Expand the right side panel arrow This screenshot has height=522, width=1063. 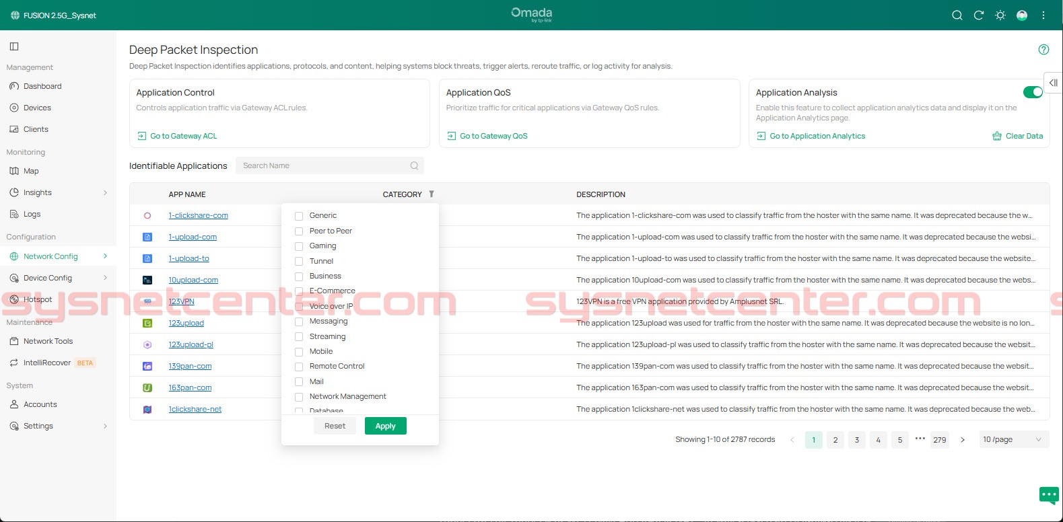[1053, 83]
